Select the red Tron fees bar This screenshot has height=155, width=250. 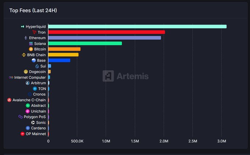click(x=107, y=32)
